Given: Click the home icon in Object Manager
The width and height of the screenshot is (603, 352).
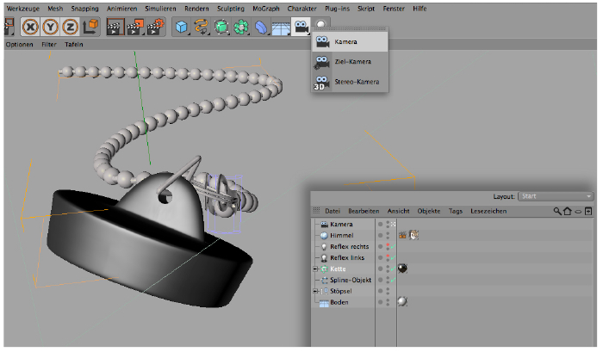Looking at the screenshot, I should 568,211.
